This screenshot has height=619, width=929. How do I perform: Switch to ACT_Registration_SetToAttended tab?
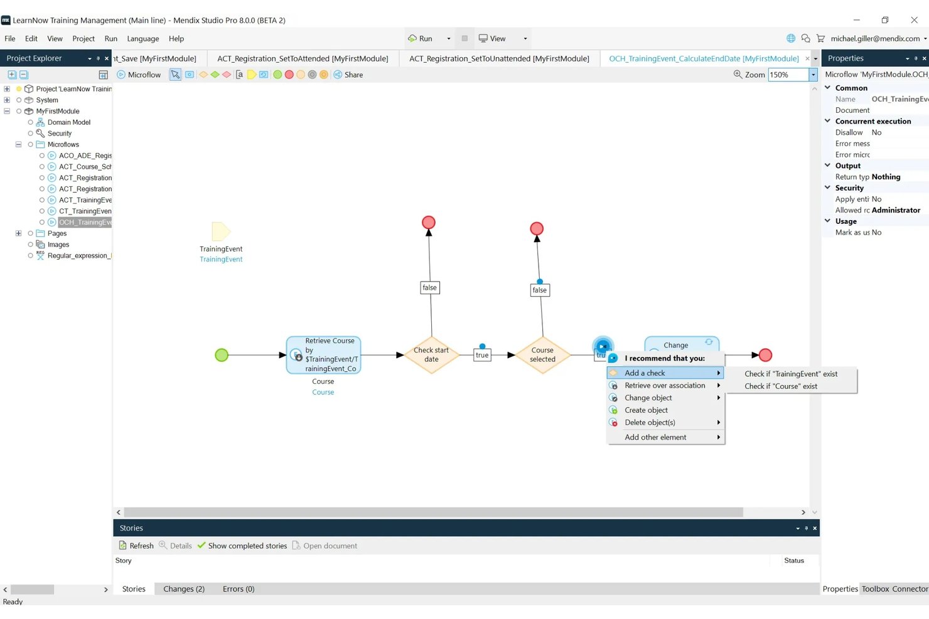[x=303, y=58]
